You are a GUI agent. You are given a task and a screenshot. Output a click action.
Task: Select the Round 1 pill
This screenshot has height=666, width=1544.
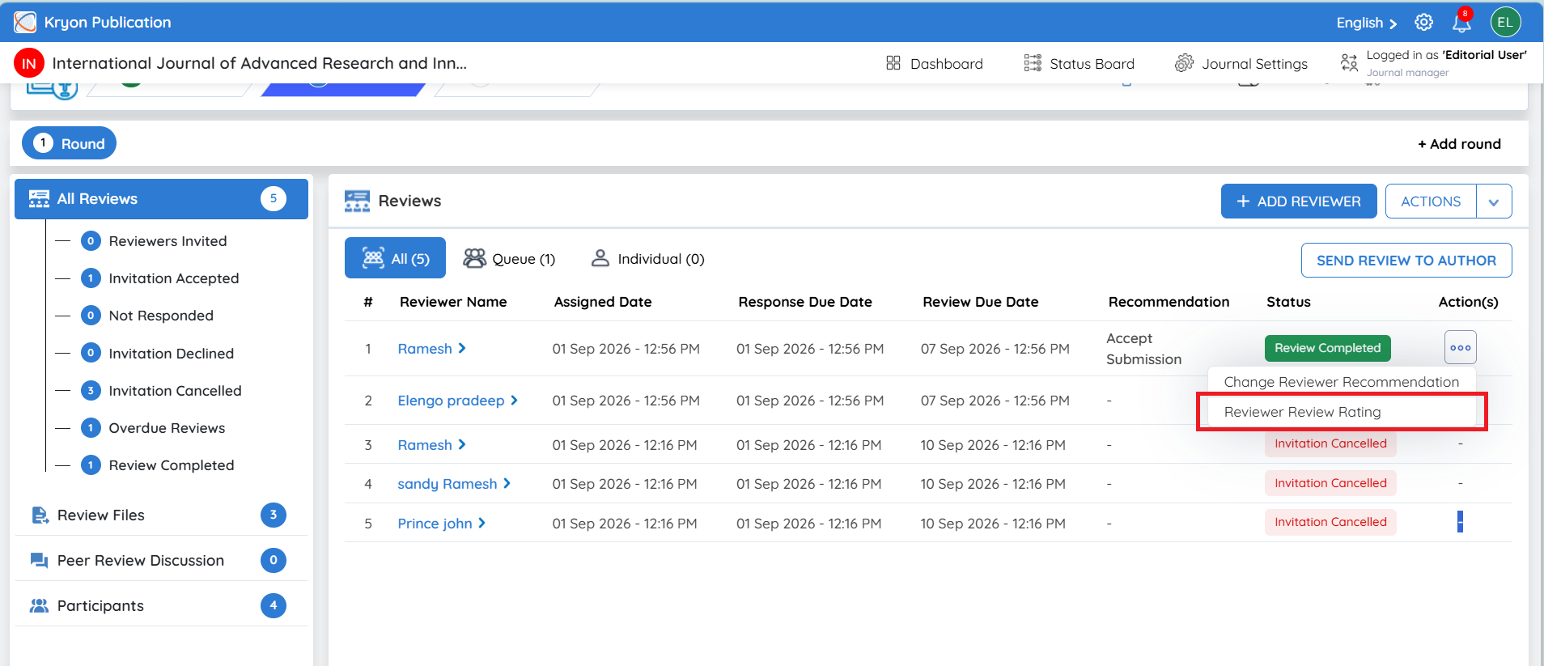coord(69,143)
